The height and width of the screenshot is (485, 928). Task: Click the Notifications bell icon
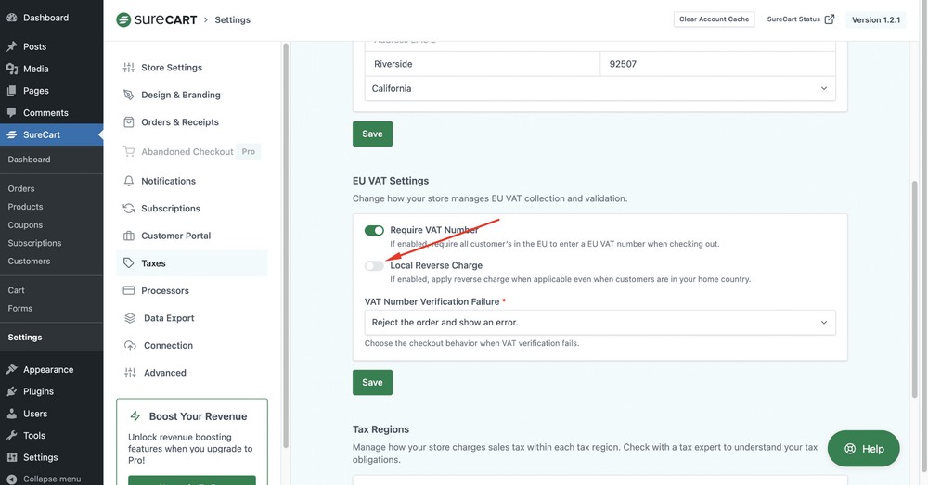coord(129,181)
